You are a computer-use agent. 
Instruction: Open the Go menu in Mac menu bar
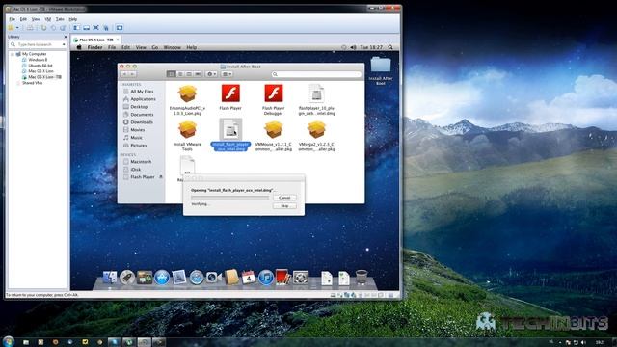155,47
